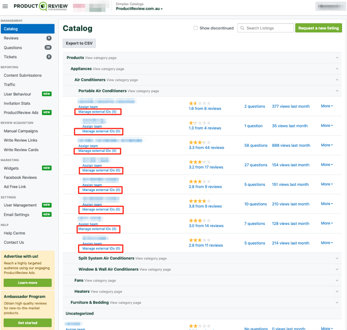347x330 pixels.
Task: Open View category page for Heaters
Action: (x=106, y=292)
